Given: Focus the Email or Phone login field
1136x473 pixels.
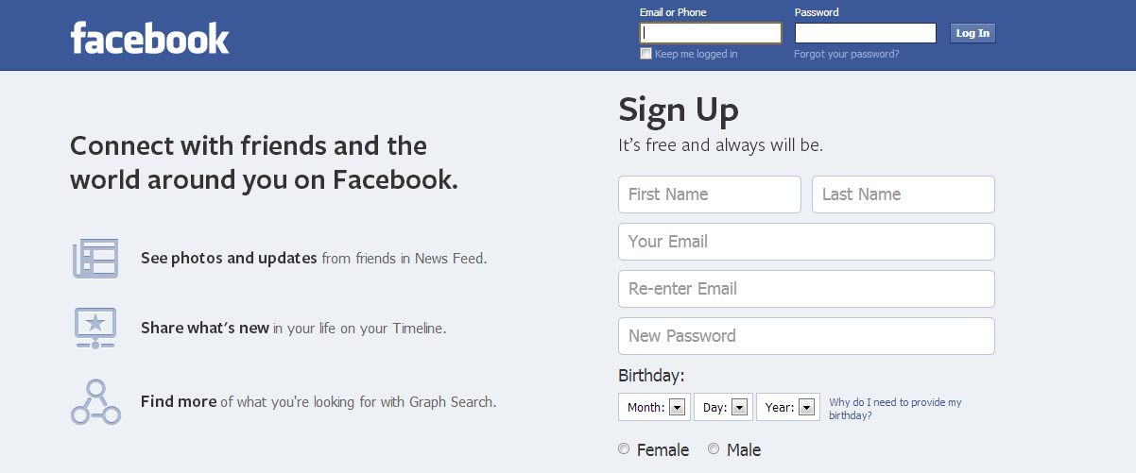Looking at the screenshot, I should [711, 33].
